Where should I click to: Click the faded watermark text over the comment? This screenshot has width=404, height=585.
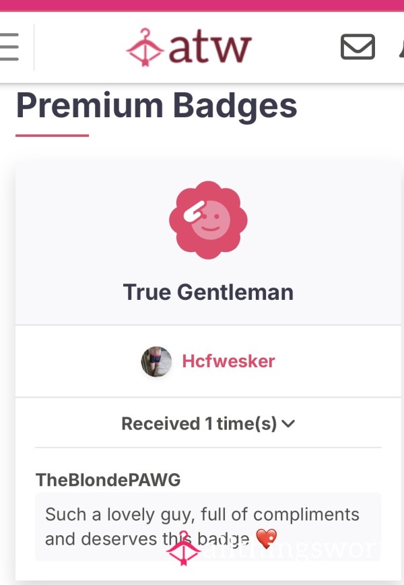pos(291,549)
